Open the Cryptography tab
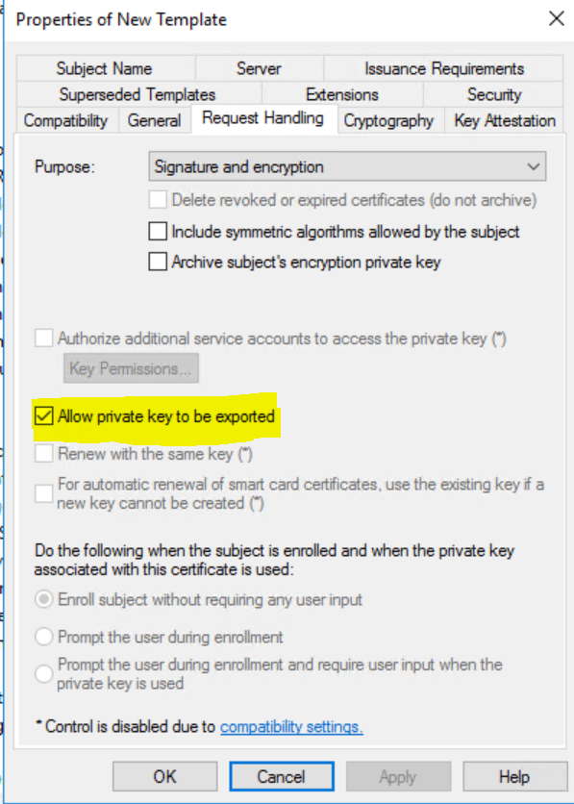 tap(388, 120)
